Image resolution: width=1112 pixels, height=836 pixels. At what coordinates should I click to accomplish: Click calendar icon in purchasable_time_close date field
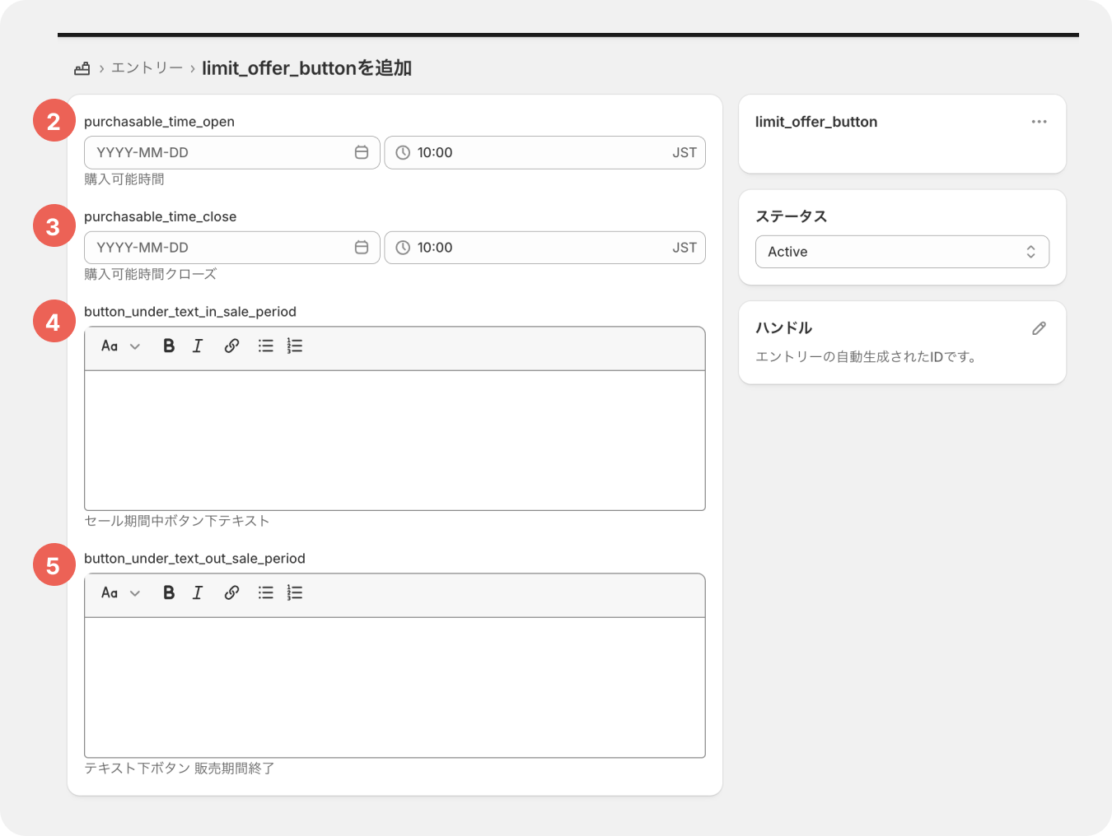point(361,248)
